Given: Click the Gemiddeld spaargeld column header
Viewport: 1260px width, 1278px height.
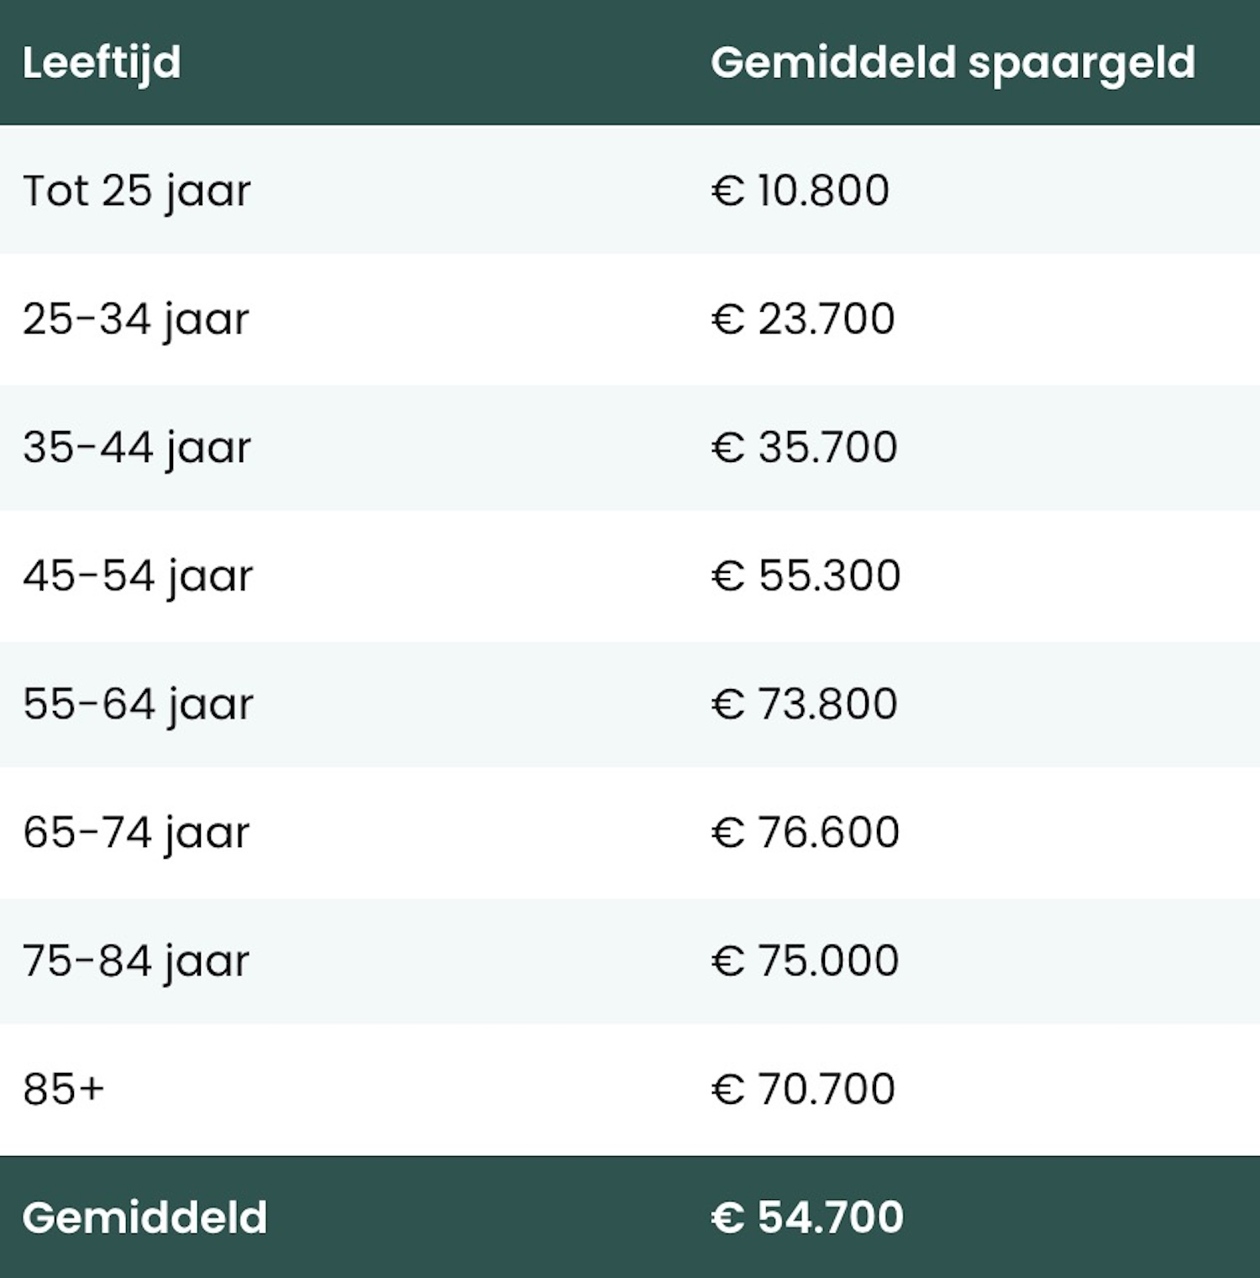Looking at the screenshot, I should 953,63.
